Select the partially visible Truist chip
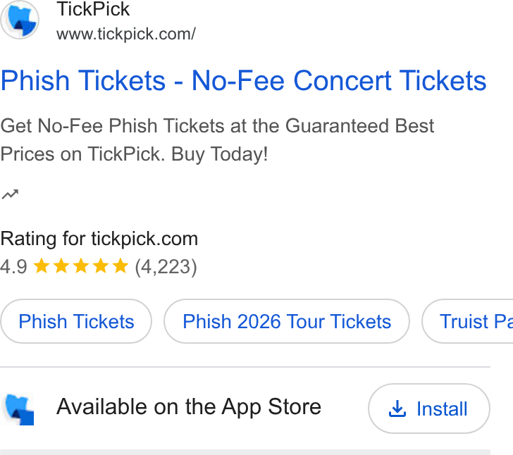The height and width of the screenshot is (455, 513). [467, 321]
